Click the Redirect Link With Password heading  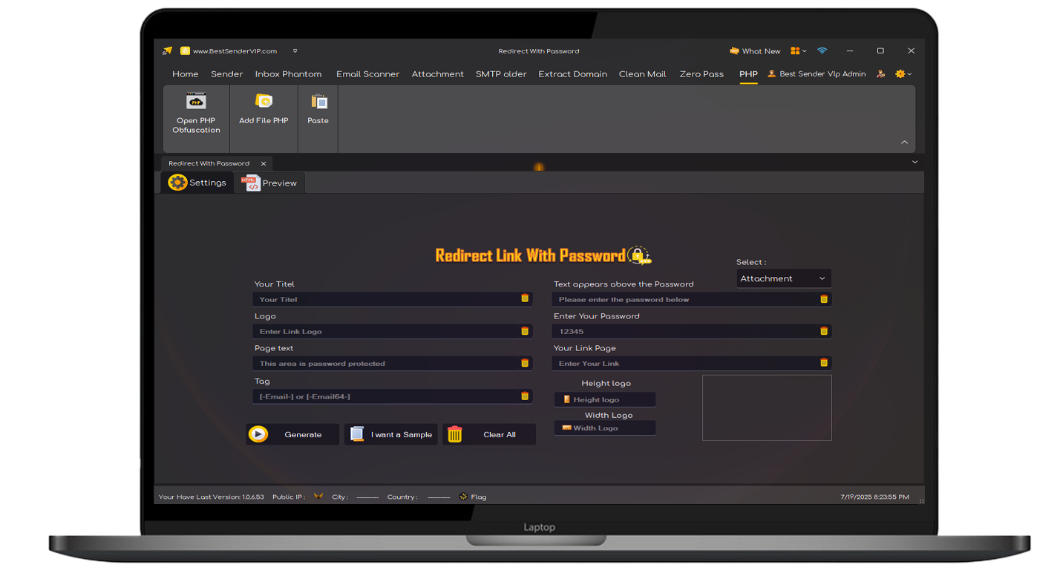(531, 256)
